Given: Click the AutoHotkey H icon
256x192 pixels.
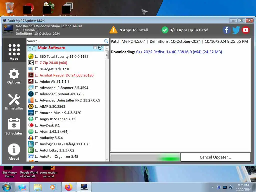Looking at the screenshot, I should click(31, 150).
